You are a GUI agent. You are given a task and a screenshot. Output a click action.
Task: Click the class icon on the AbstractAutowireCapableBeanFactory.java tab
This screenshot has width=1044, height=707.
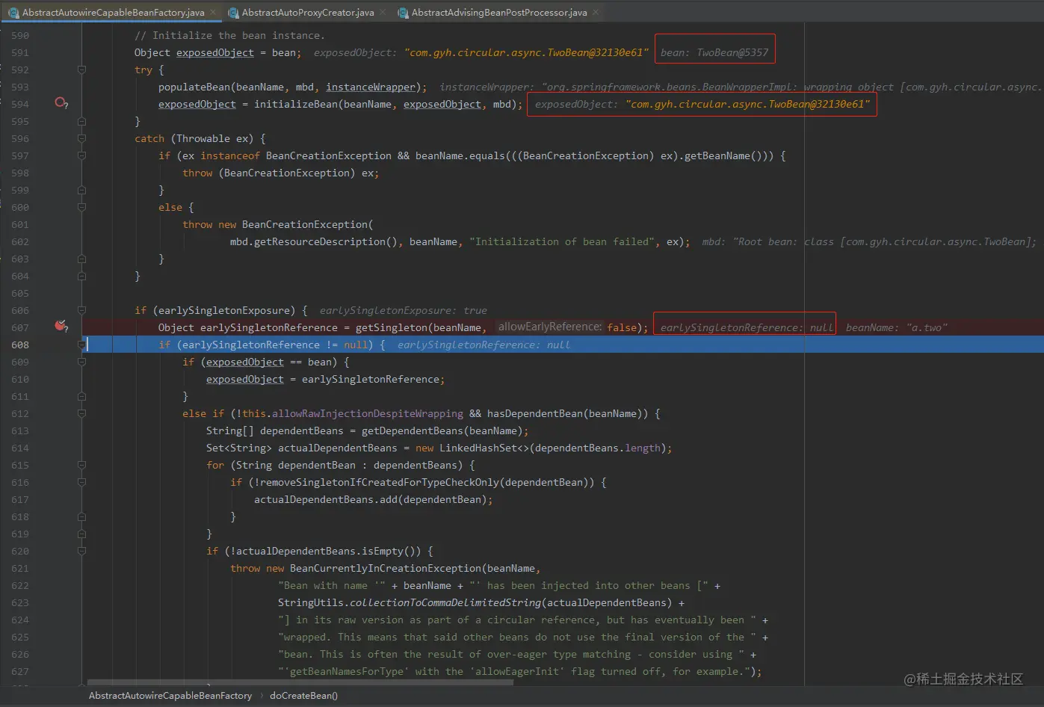[x=13, y=13]
